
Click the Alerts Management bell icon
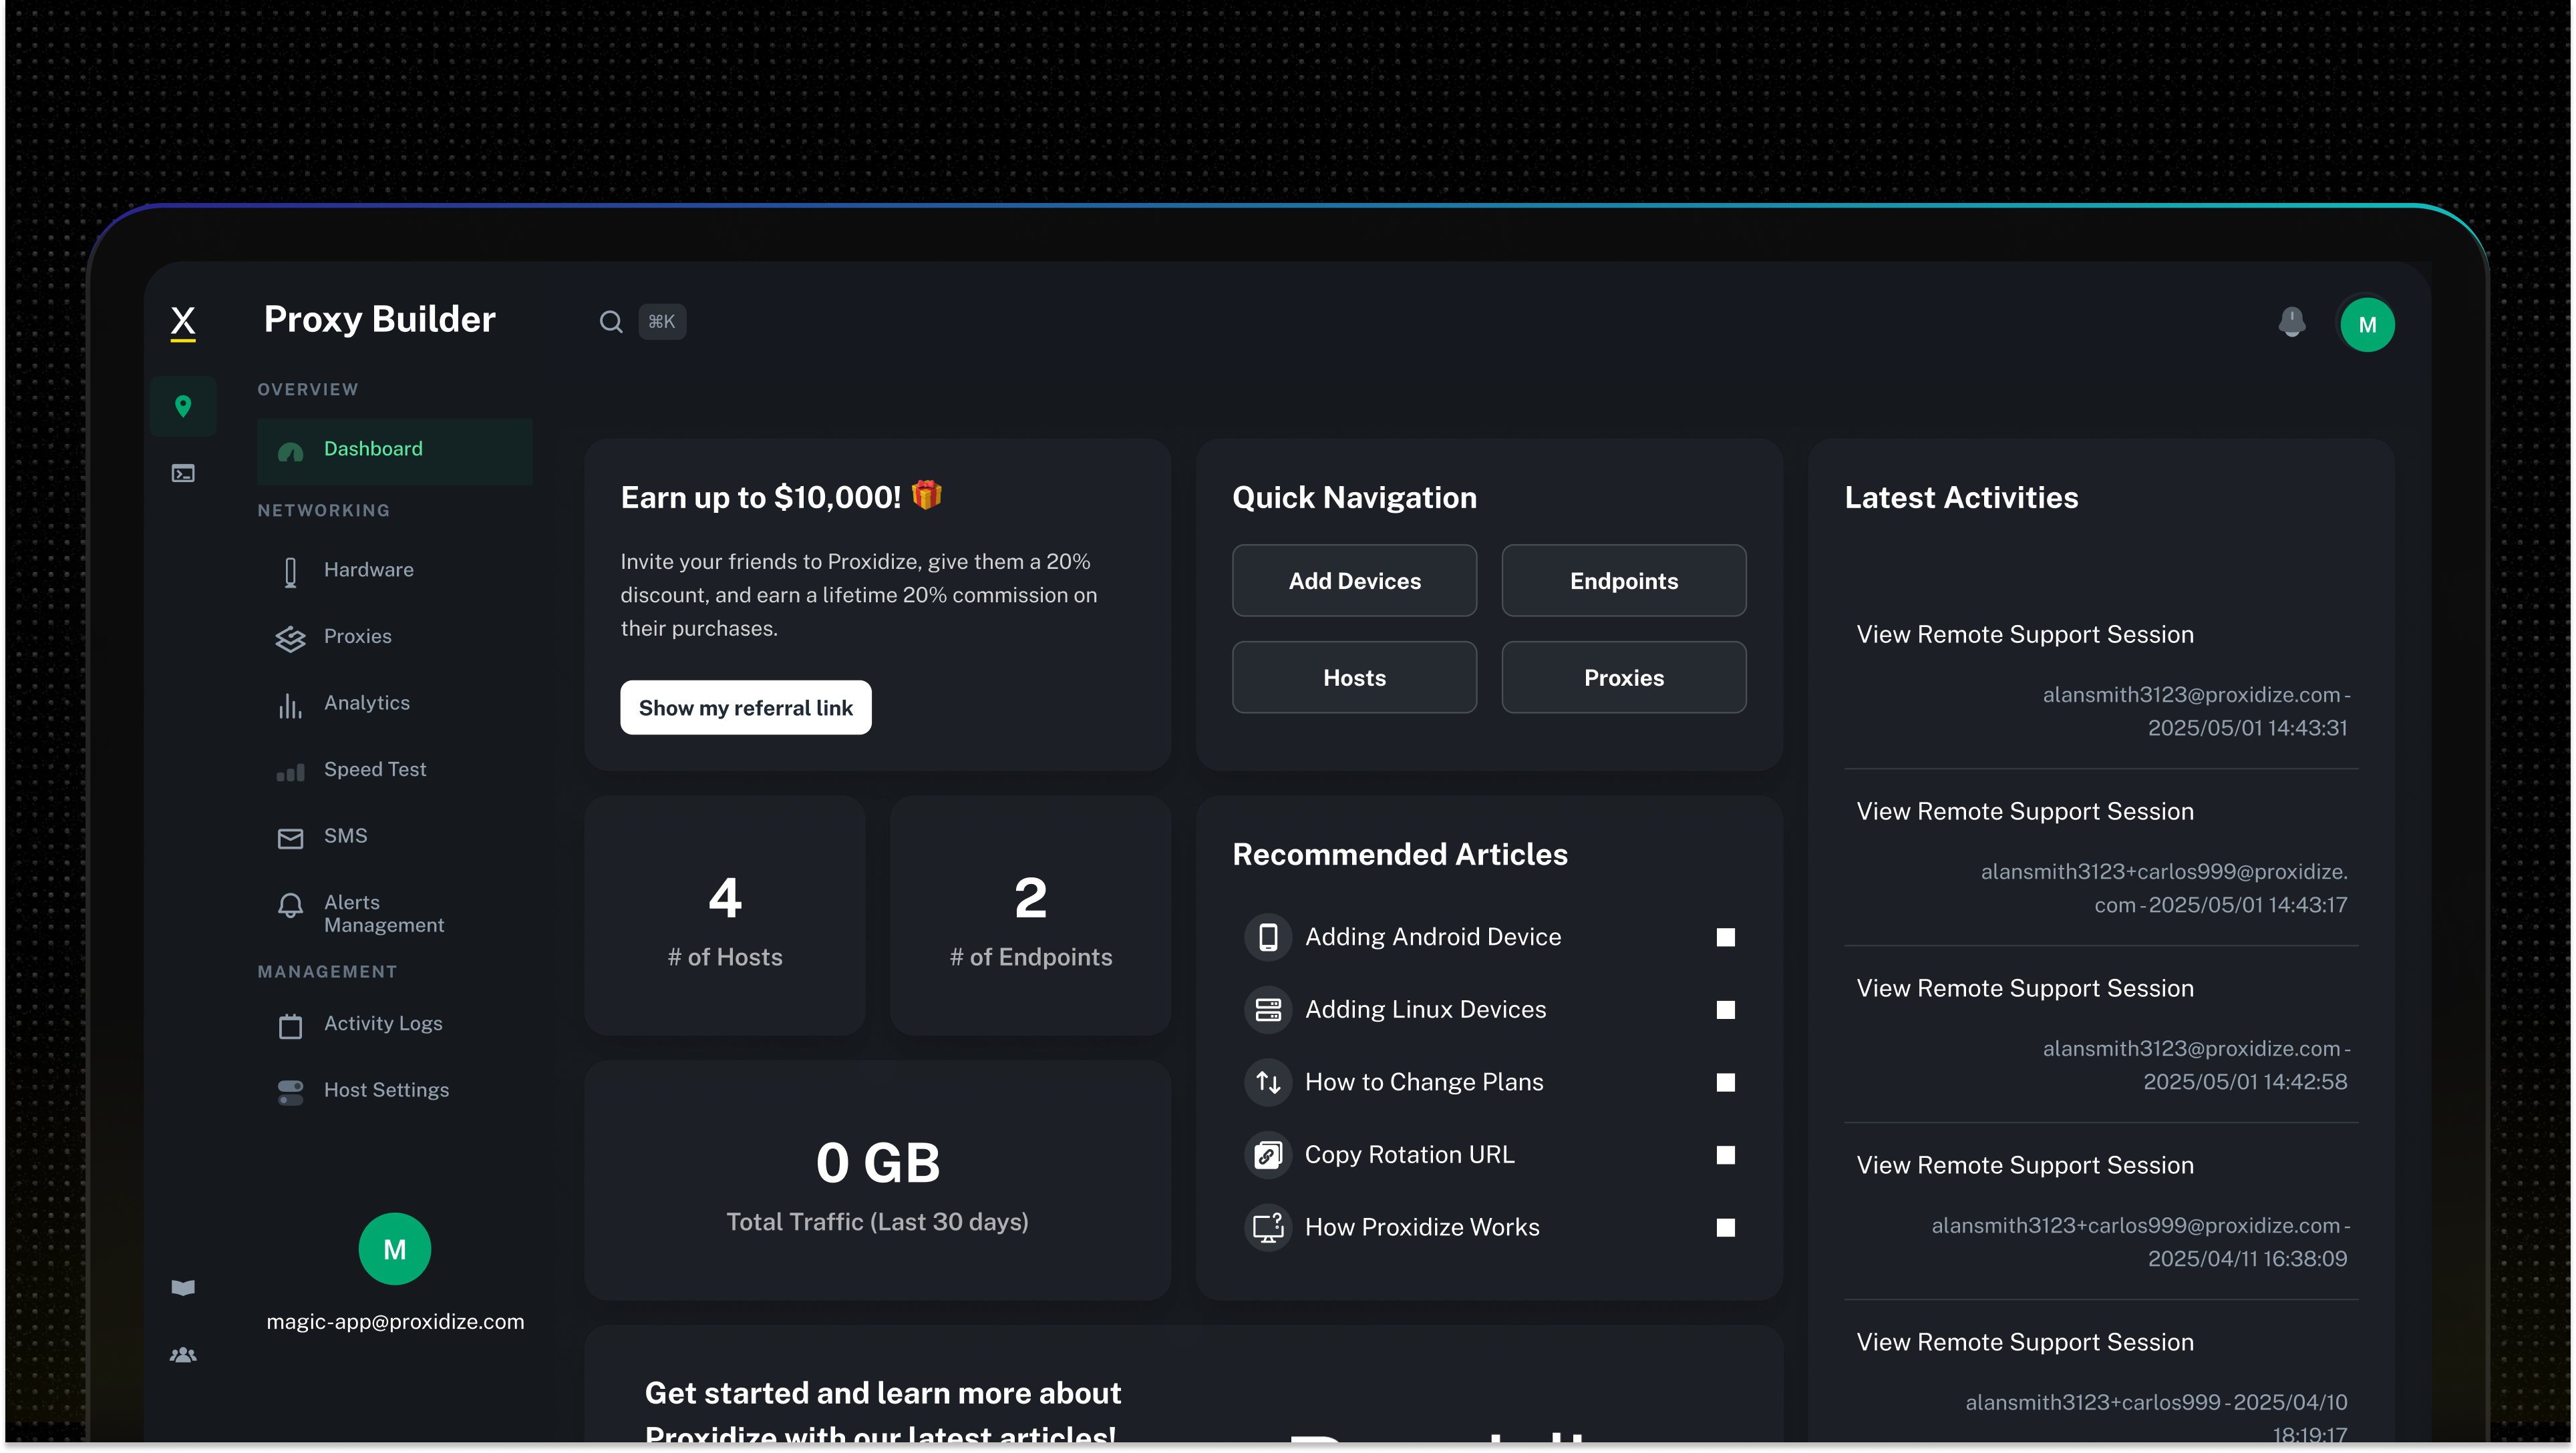290,905
